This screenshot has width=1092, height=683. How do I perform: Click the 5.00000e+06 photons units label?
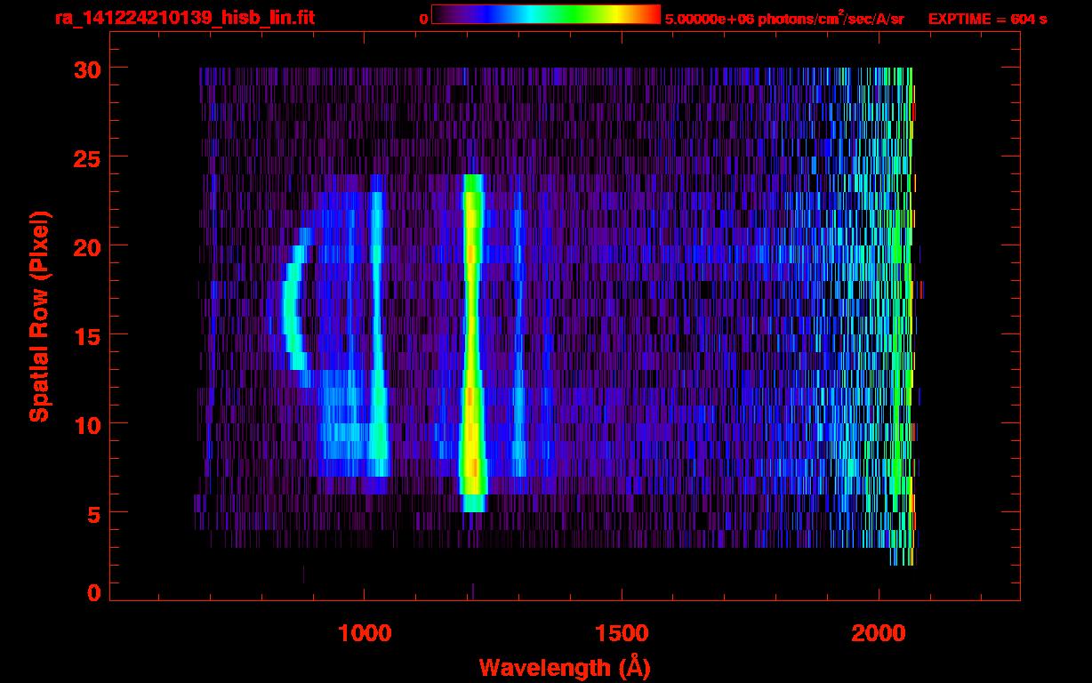[x=784, y=19]
